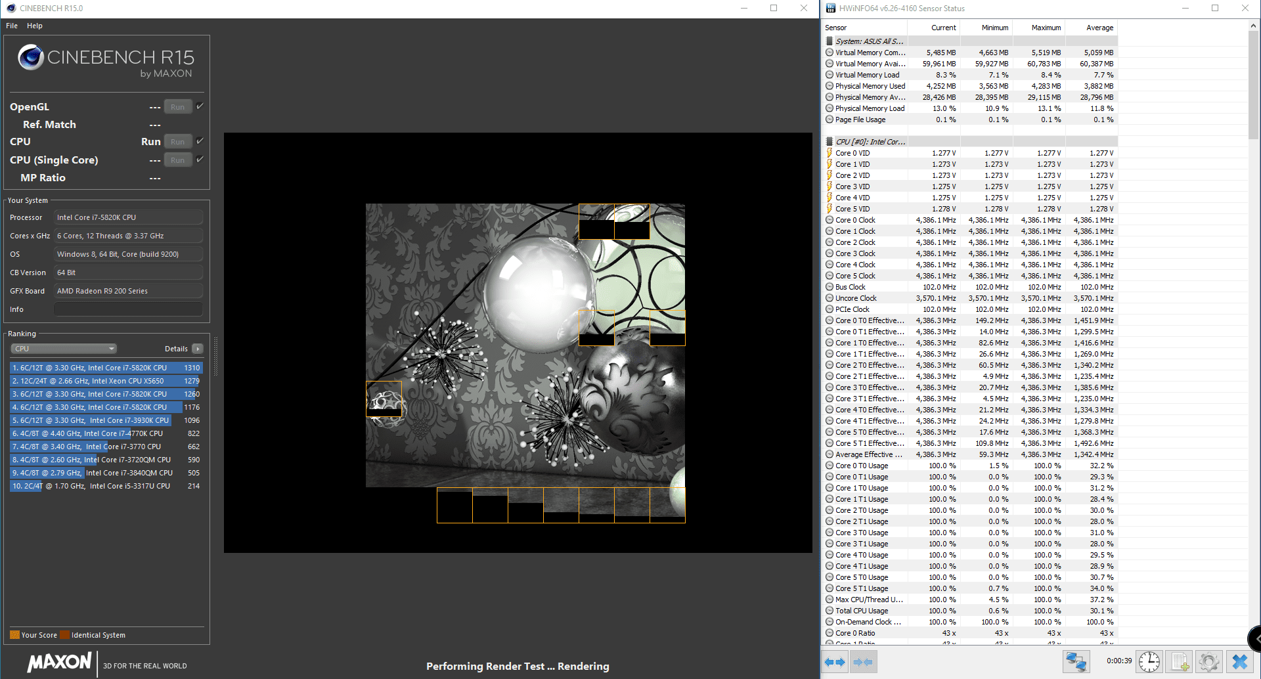Select ranking row 1 scoring 1310
1261x679 pixels.
pyautogui.click(x=106, y=368)
